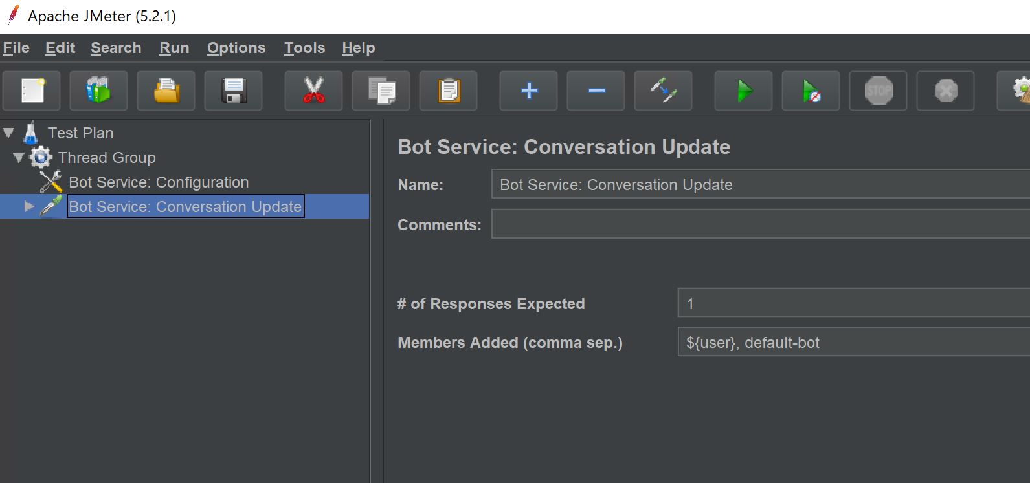
Task: Click the 'Members Added (comma sep.)' label
Action: coord(509,343)
